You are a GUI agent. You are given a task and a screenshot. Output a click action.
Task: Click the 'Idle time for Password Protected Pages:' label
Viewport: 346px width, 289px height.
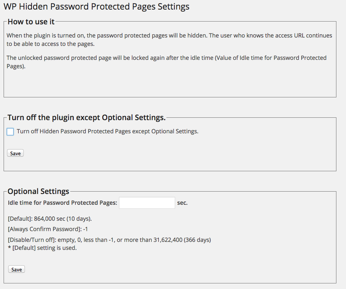[x=62, y=203]
